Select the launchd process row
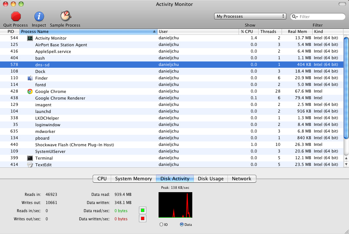This screenshot has width=349, height=234. [x=172, y=111]
